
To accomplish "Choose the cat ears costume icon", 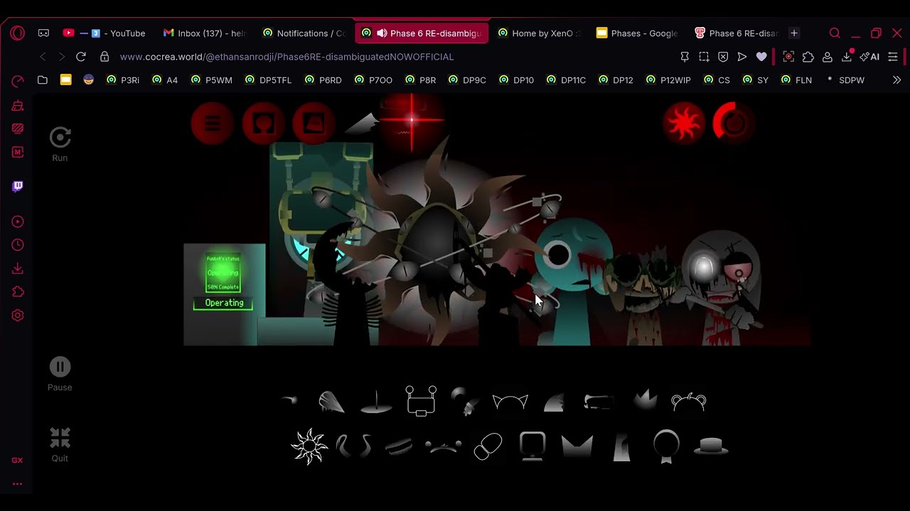I will [x=510, y=402].
